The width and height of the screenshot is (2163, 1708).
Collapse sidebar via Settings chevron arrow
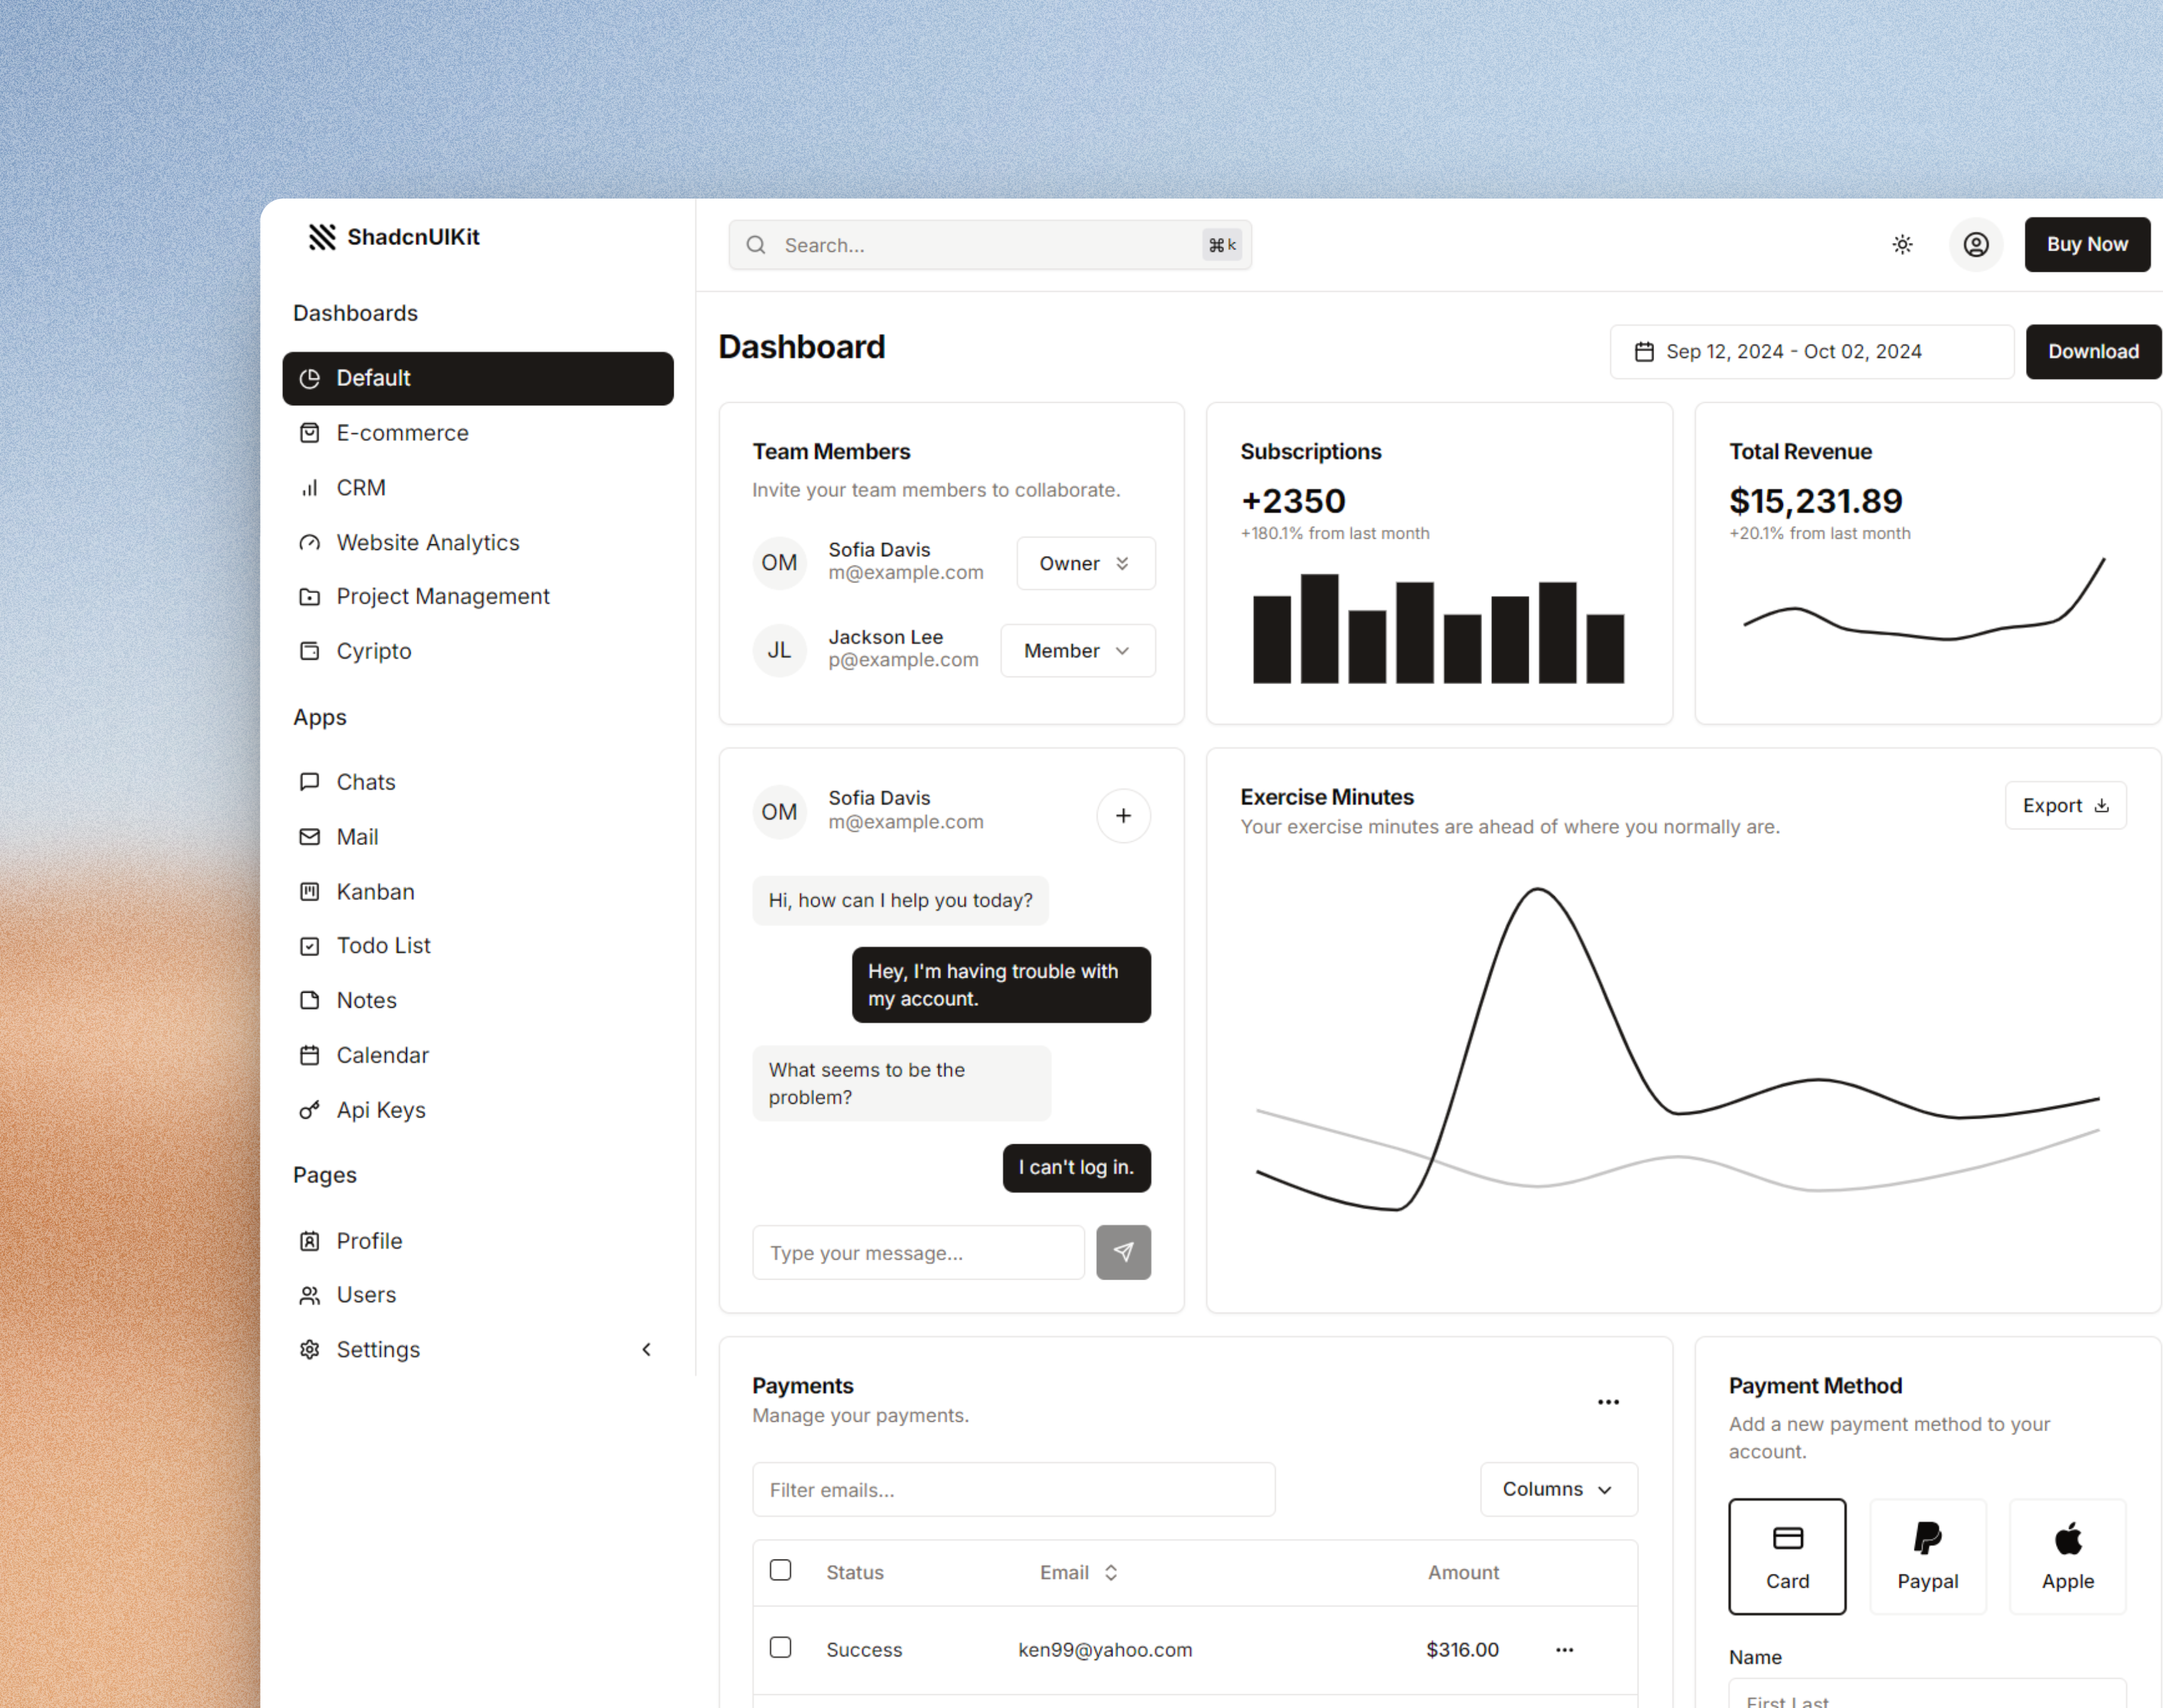click(x=647, y=1350)
